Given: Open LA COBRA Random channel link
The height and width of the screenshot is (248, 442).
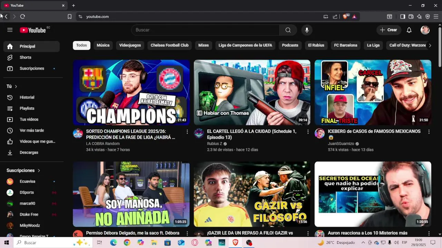Looking at the screenshot, I should coord(103,144).
